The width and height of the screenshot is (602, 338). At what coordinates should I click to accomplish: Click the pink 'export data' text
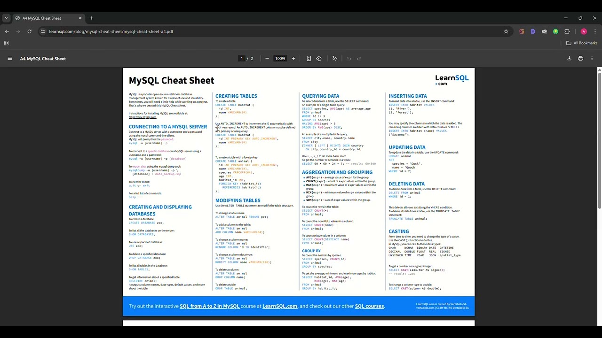(139, 167)
